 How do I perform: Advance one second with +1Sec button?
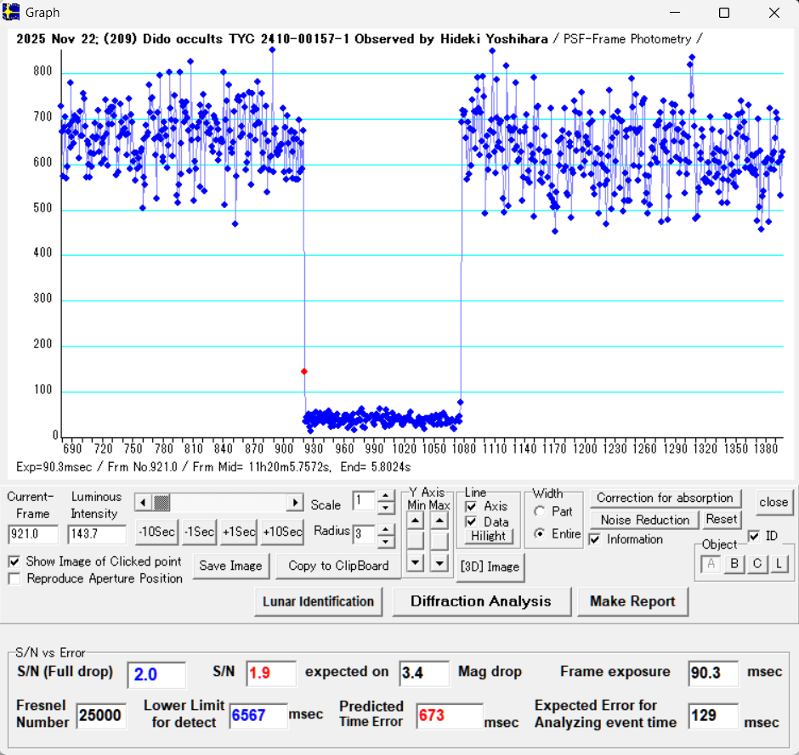239,532
